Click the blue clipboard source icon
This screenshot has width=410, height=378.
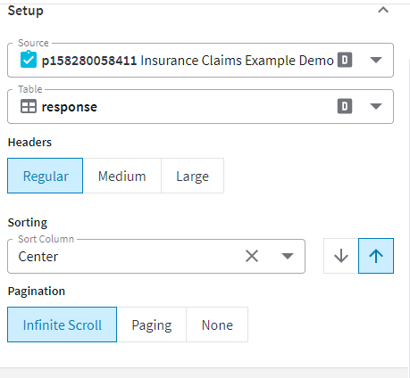pyautogui.click(x=29, y=60)
